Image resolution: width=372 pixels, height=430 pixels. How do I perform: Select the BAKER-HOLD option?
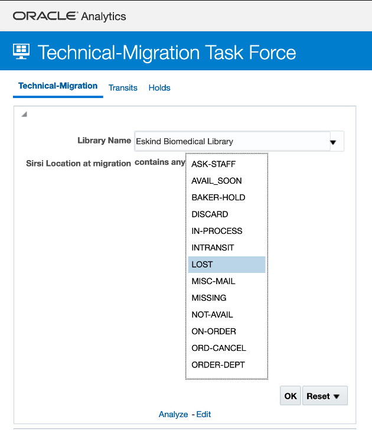(x=218, y=197)
